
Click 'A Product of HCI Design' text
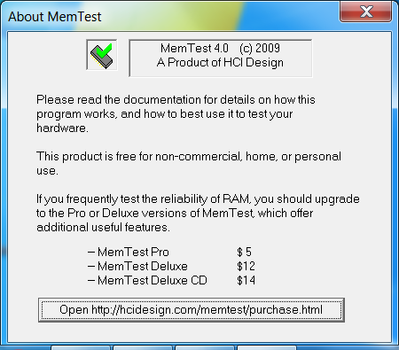[220, 63]
